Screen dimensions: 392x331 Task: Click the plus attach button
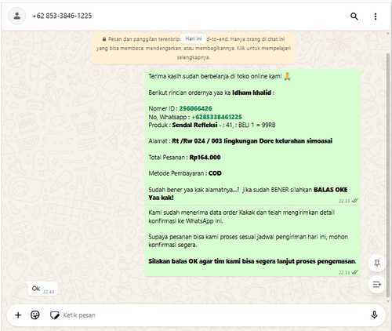coord(18,315)
